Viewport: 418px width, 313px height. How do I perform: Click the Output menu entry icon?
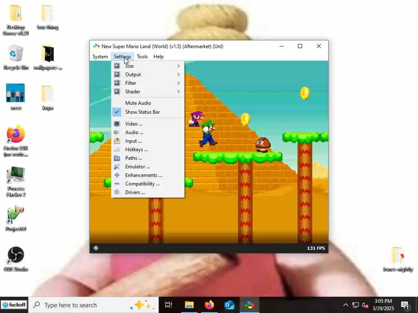[x=117, y=75]
